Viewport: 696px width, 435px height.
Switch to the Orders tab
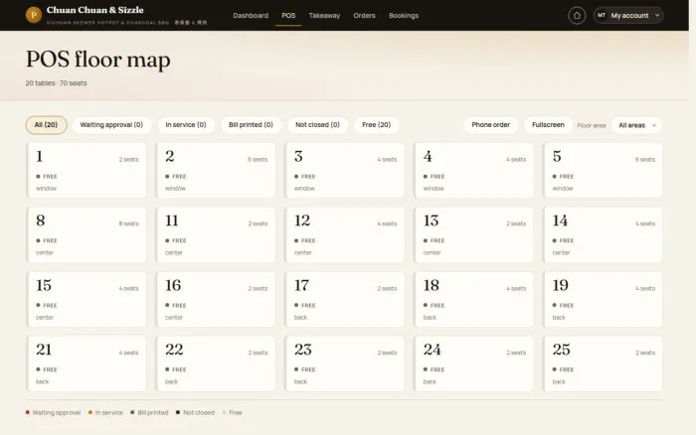(364, 16)
